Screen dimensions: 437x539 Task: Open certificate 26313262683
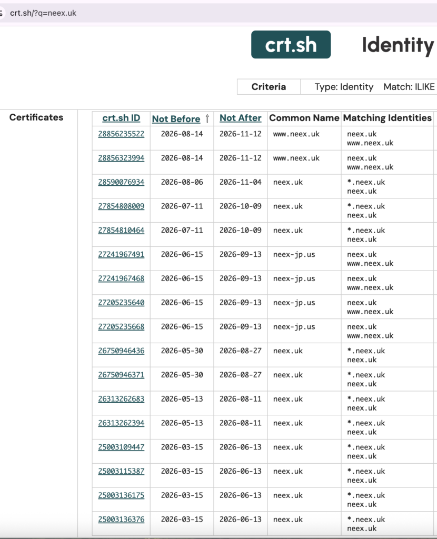tap(121, 399)
